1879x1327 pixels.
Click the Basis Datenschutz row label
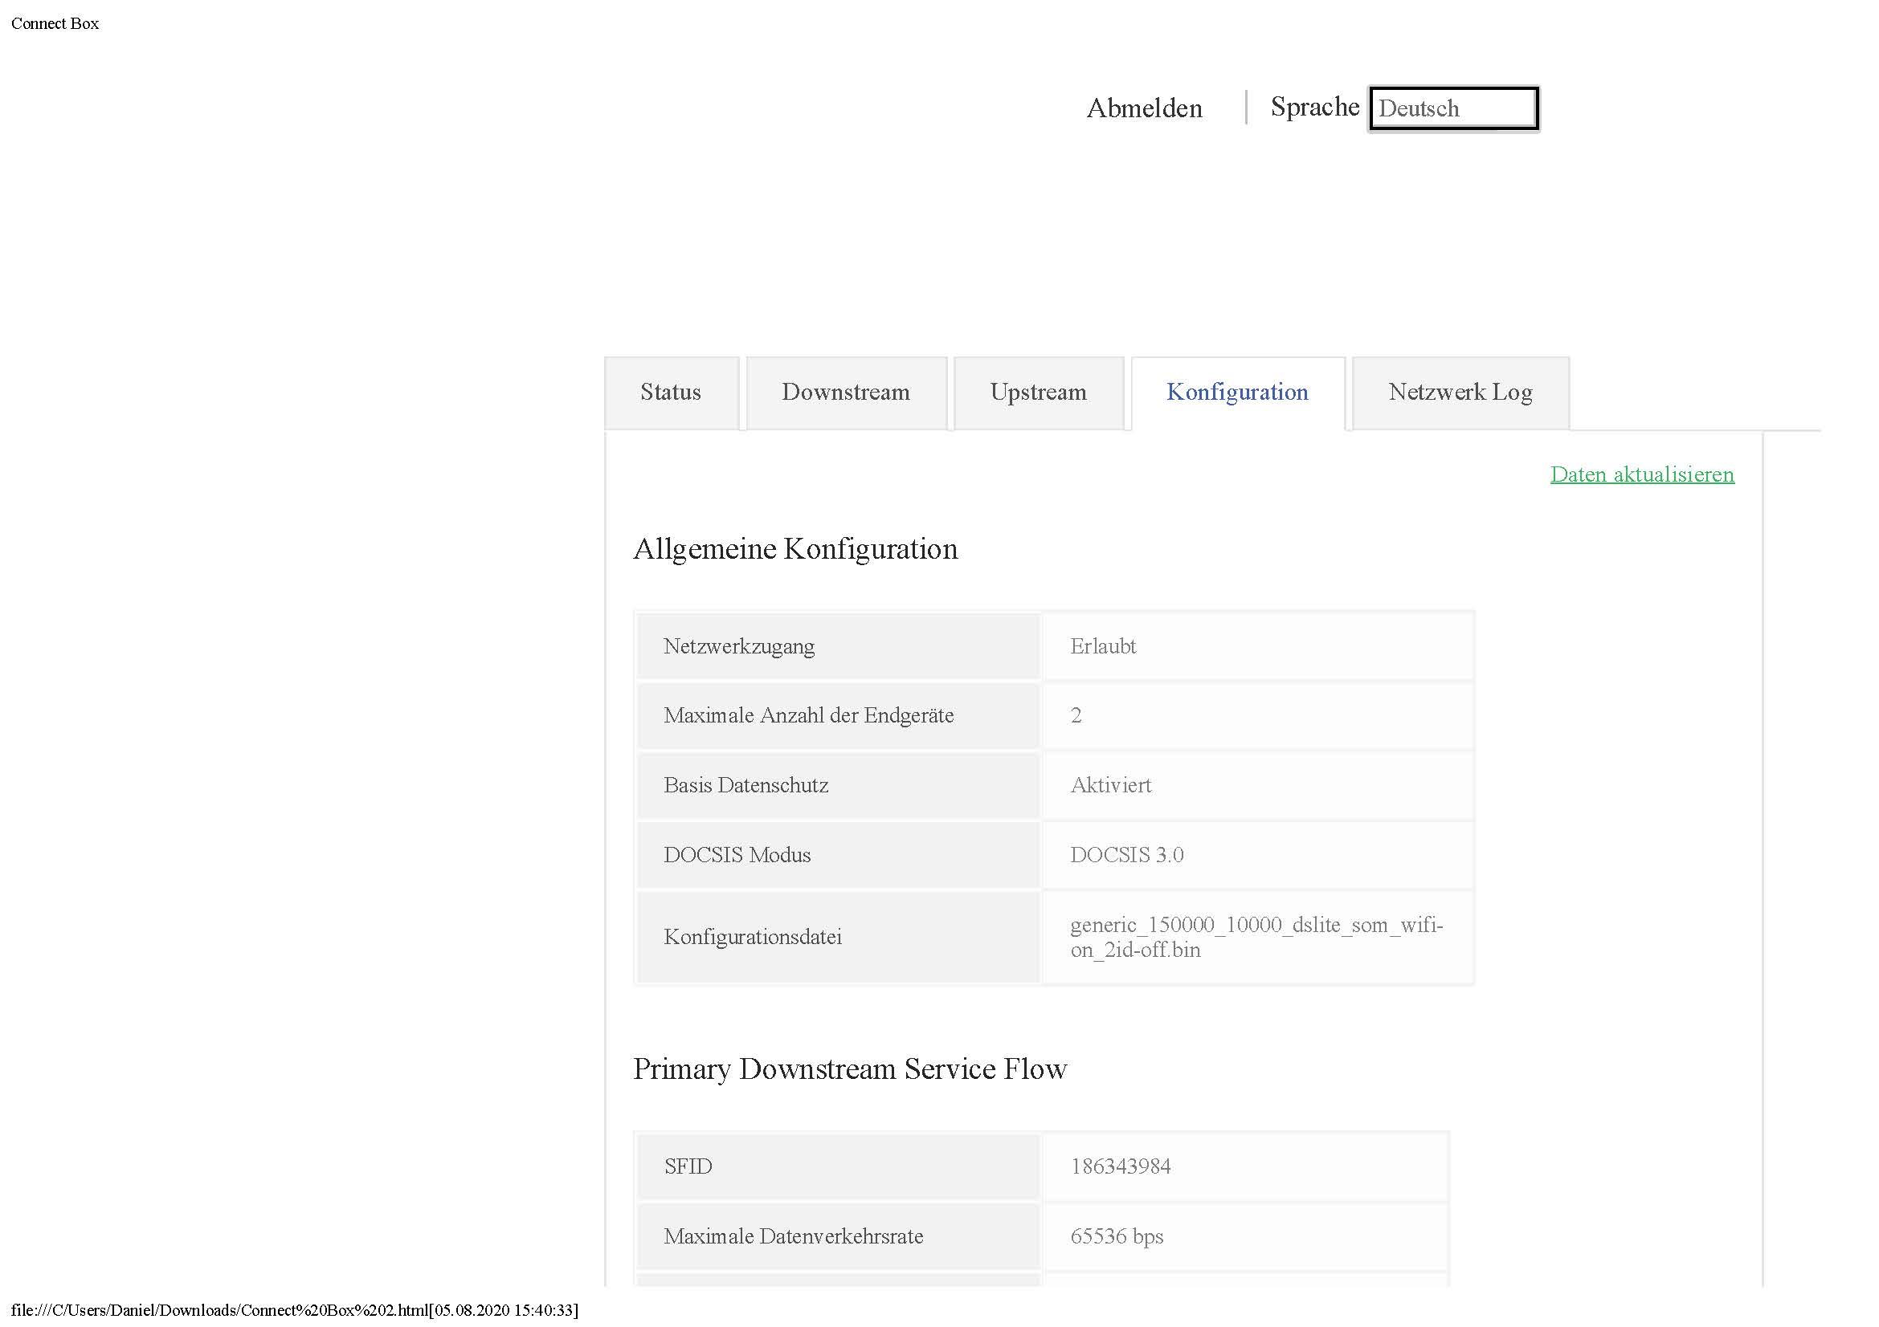tap(745, 785)
